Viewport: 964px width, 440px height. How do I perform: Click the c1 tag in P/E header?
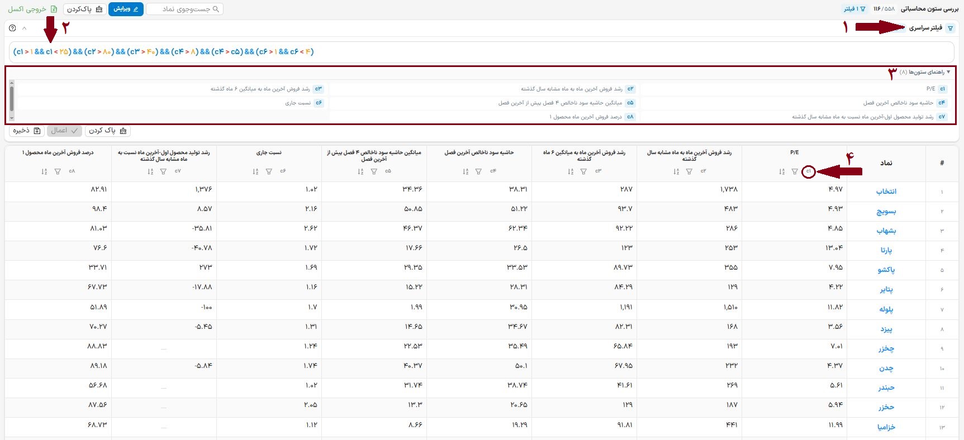(x=808, y=171)
